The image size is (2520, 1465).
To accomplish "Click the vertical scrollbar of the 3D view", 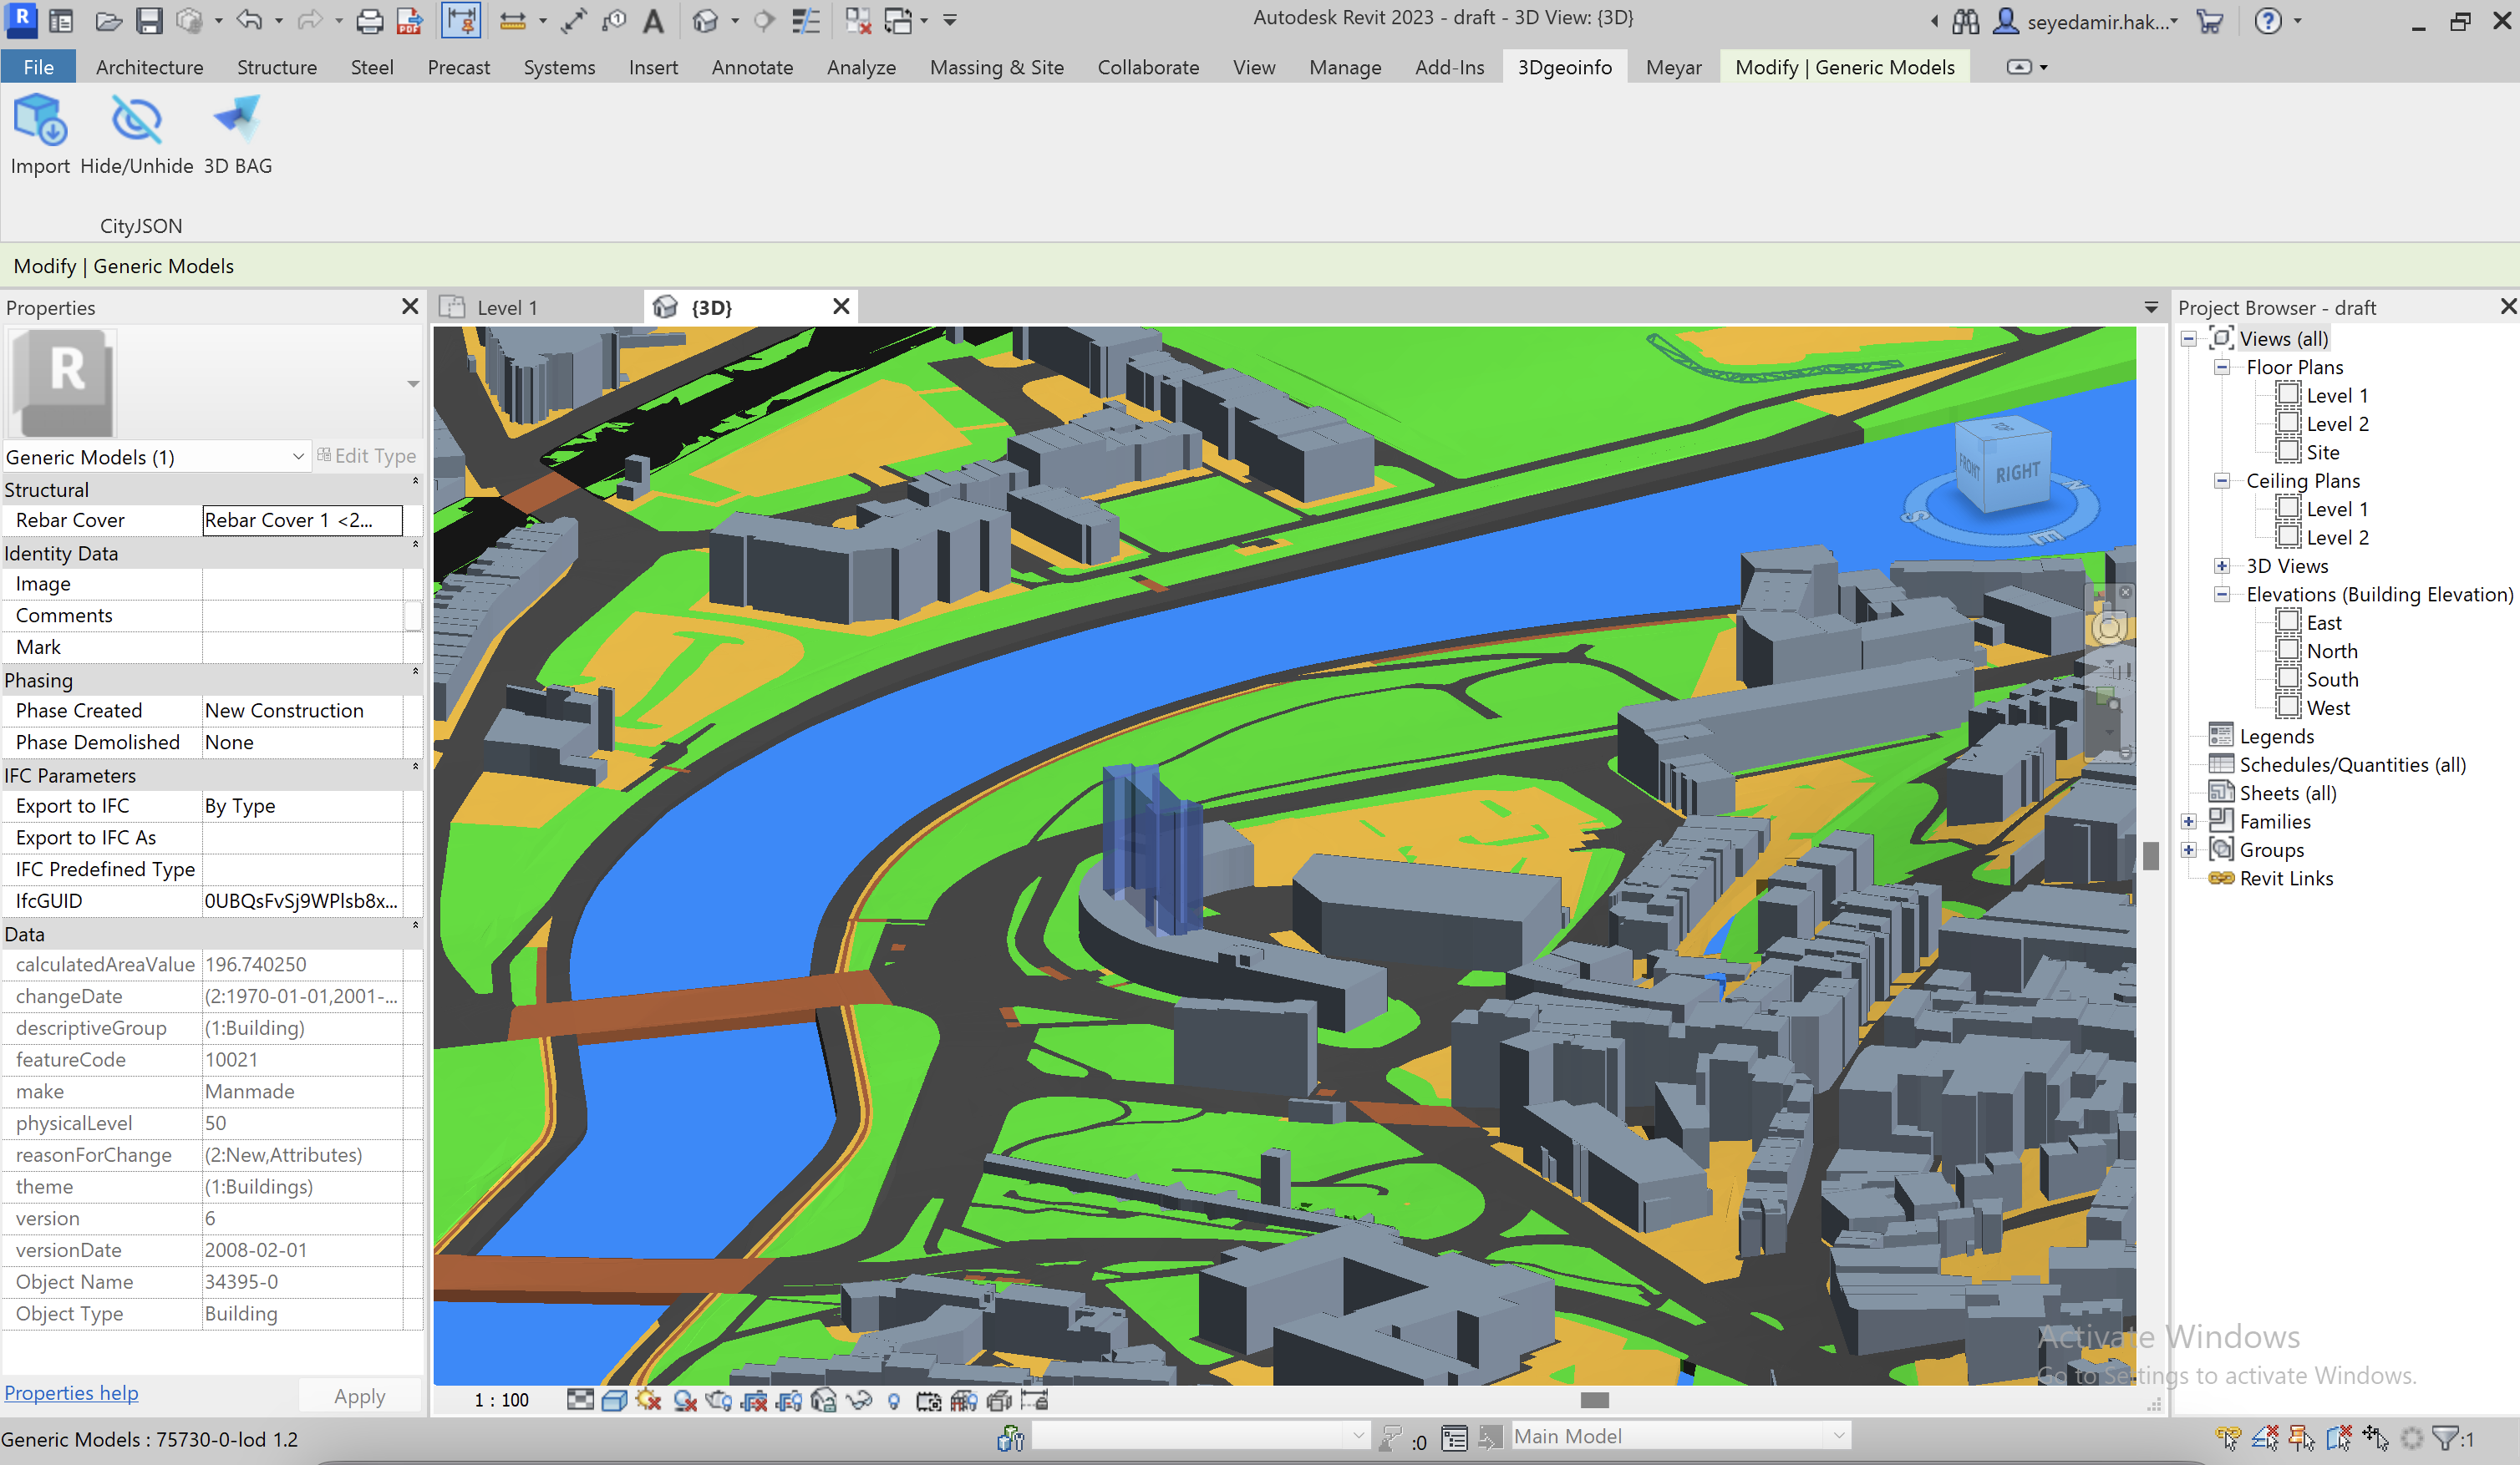I will [x=2150, y=855].
